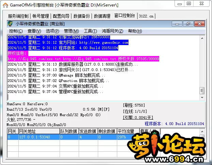The width and height of the screenshot is (212, 165).
Task: Minimize the inner 小军传奇紫色霸业 window
Action: click(177, 24)
